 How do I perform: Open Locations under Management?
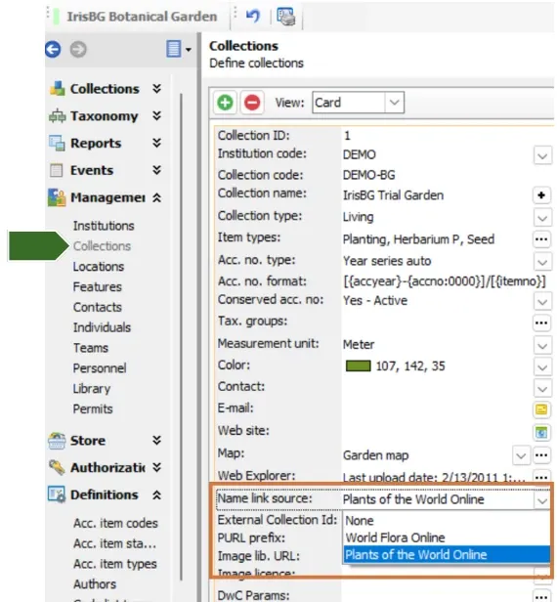pyautogui.click(x=99, y=267)
